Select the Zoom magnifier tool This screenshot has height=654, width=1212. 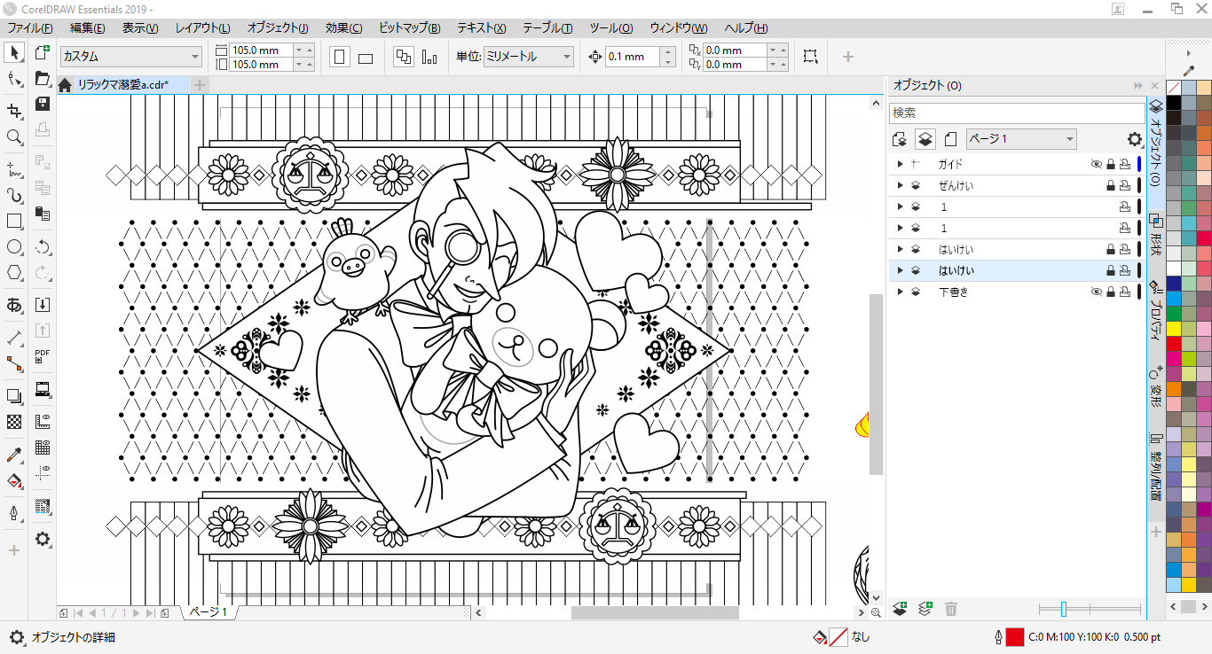tap(14, 137)
